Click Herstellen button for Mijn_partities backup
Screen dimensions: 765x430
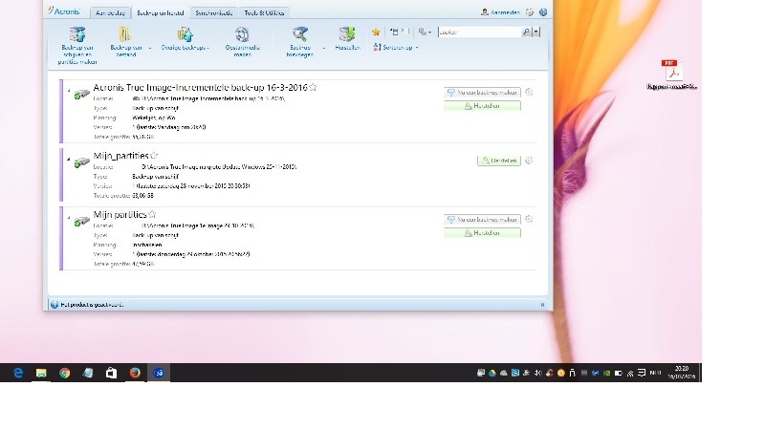pyautogui.click(x=498, y=161)
